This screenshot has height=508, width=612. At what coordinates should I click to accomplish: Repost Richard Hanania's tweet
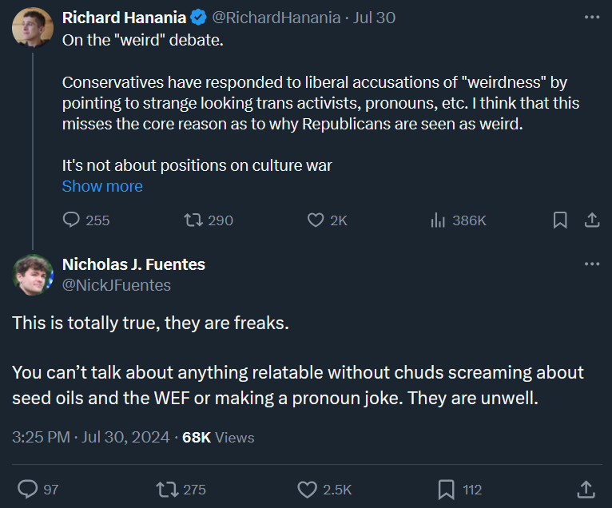pos(193,220)
